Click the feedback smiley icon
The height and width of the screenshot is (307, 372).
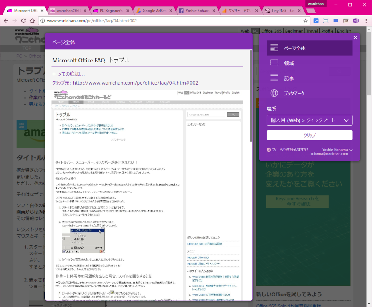click(268, 150)
